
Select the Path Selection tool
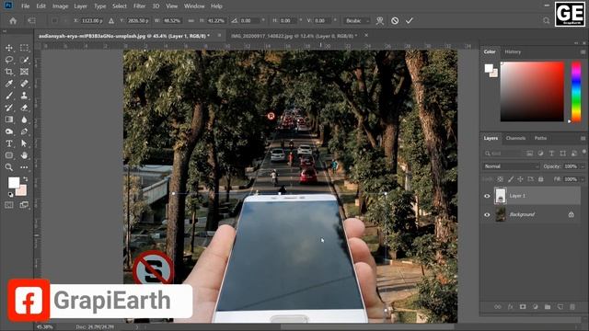(x=24, y=143)
